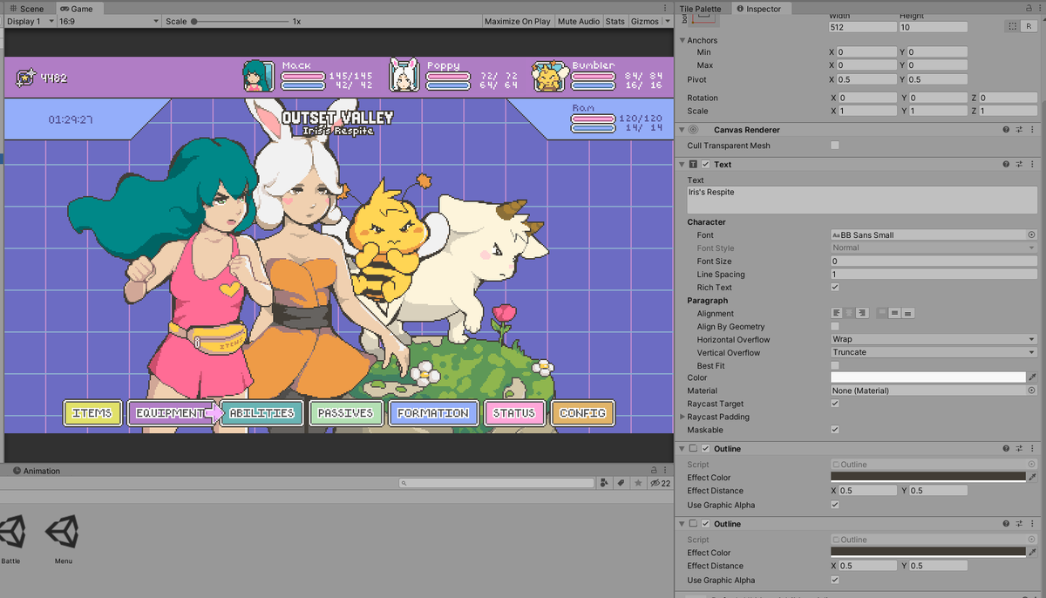Use the eyedropper for the first Outline Effect Color
The height and width of the screenshot is (598, 1046).
[1033, 478]
